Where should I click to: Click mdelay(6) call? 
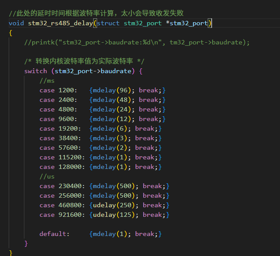pos(110,129)
